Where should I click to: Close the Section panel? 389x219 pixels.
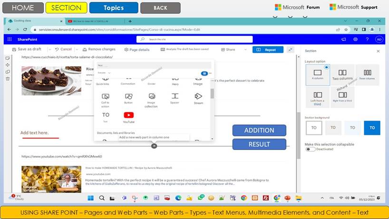click(378, 51)
